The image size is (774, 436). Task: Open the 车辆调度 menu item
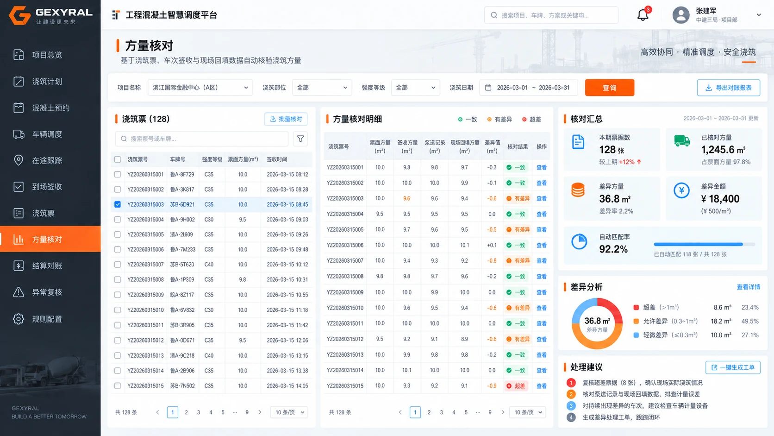coord(50,134)
